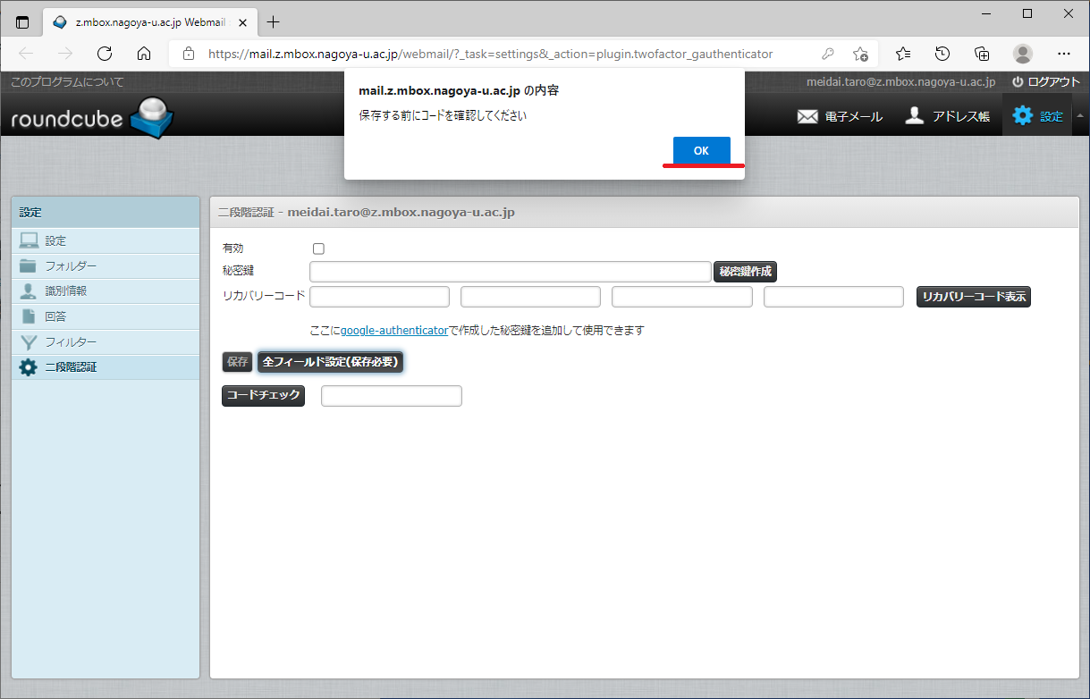This screenshot has height=699, width=1090.
Task: Select 二段階認証 sidebar item
Action: [x=71, y=367]
